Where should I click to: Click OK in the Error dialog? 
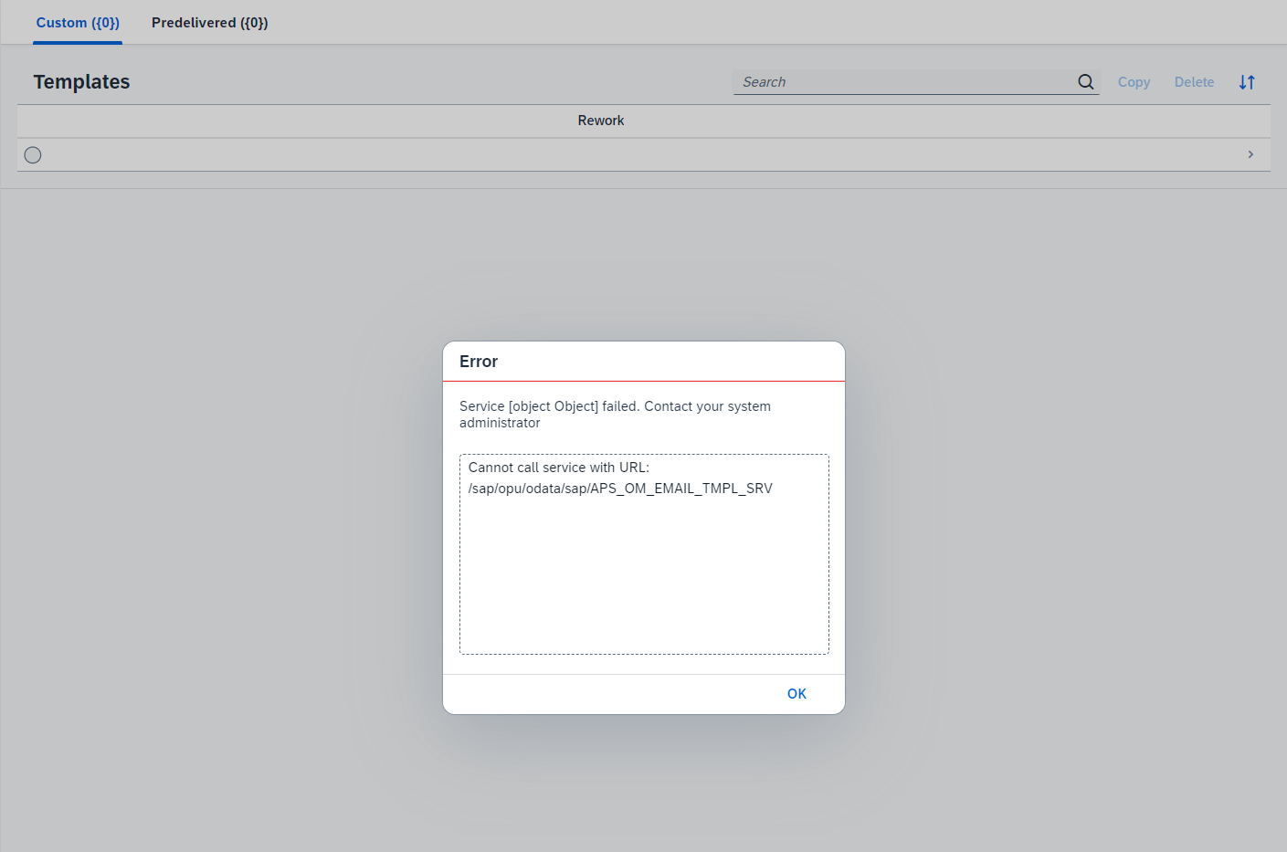tap(796, 694)
